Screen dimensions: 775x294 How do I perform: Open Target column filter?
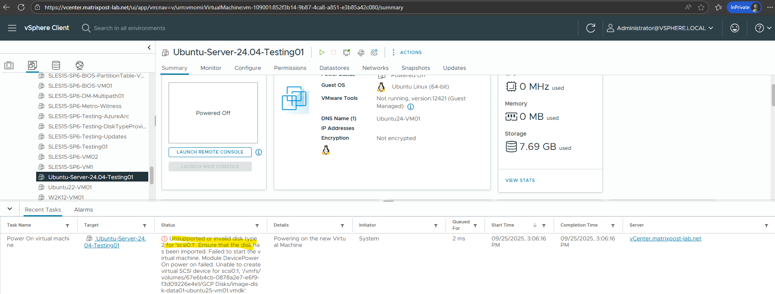click(x=145, y=226)
